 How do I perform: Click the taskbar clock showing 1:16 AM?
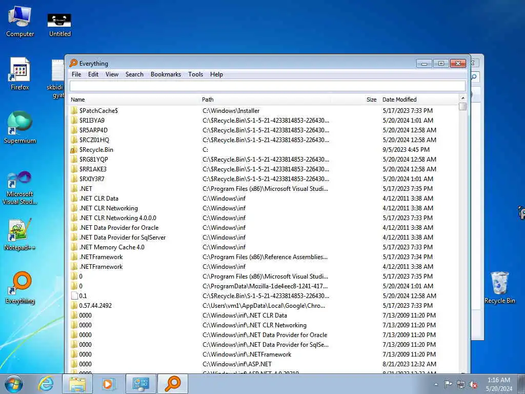(x=499, y=384)
